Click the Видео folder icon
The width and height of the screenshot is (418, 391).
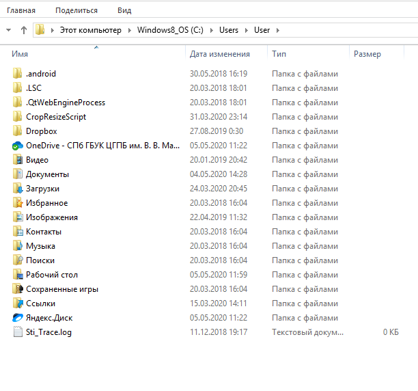click(18, 160)
